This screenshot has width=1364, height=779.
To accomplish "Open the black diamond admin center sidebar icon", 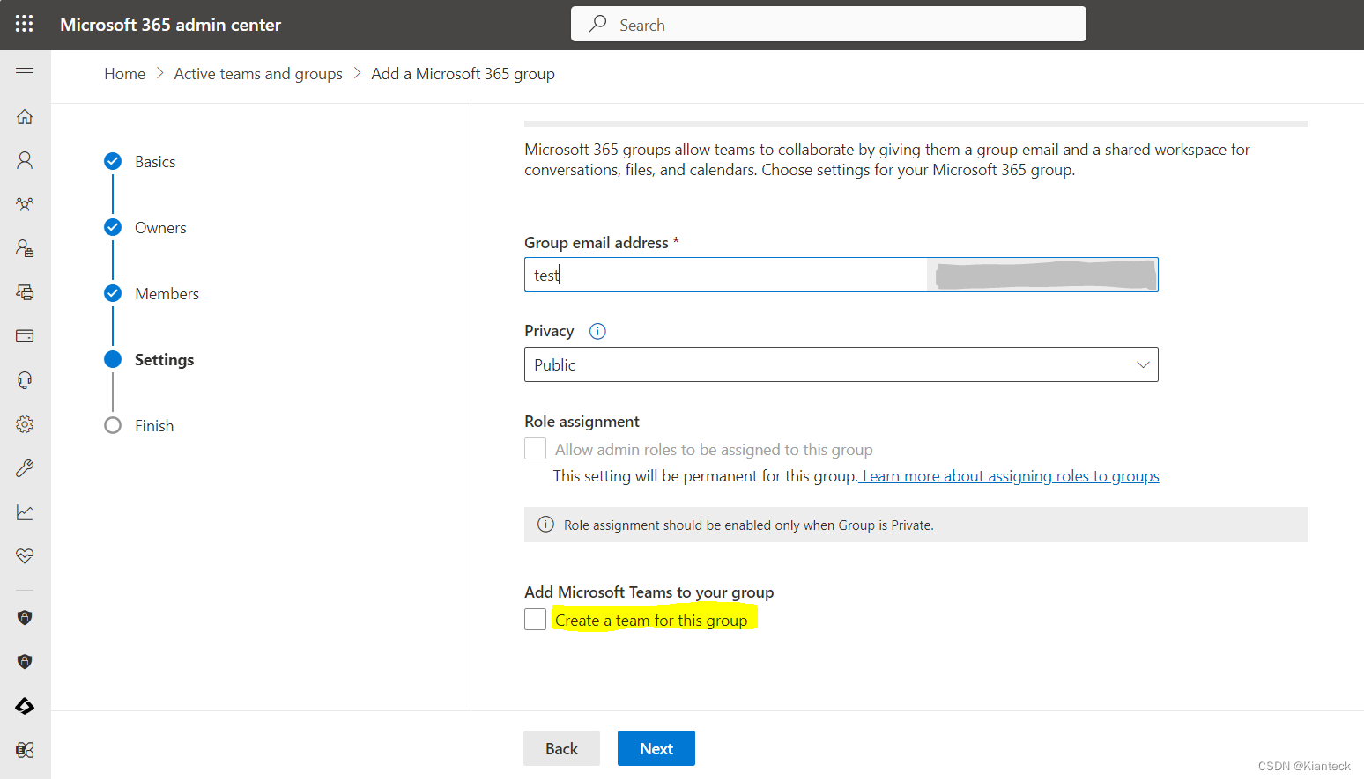I will tap(25, 706).
